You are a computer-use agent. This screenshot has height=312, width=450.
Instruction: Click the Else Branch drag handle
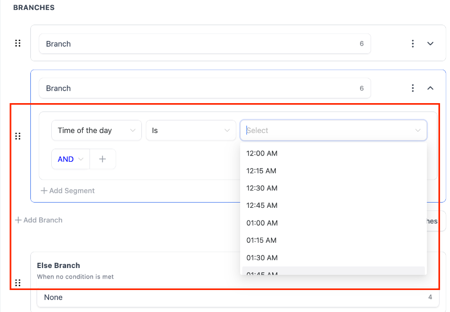(18, 283)
